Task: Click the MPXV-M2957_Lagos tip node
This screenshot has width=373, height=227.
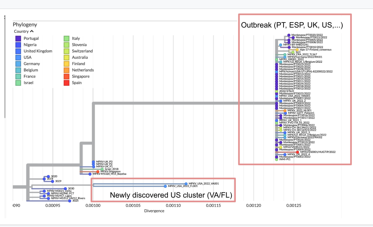Action: (x=44, y=196)
